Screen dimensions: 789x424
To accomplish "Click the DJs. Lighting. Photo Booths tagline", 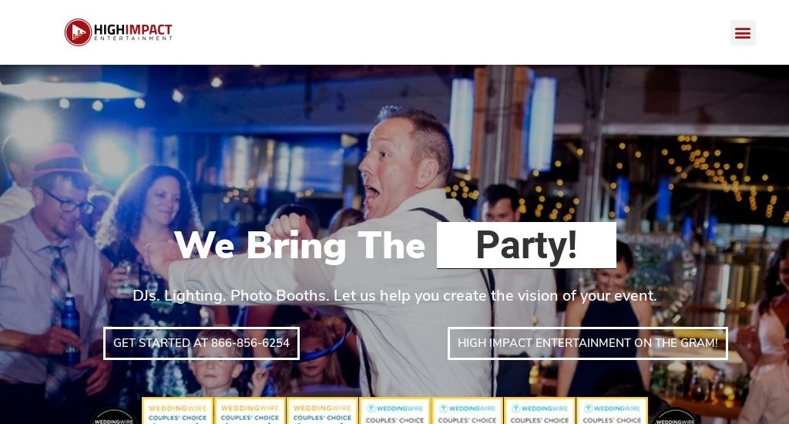I will pyautogui.click(x=395, y=295).
